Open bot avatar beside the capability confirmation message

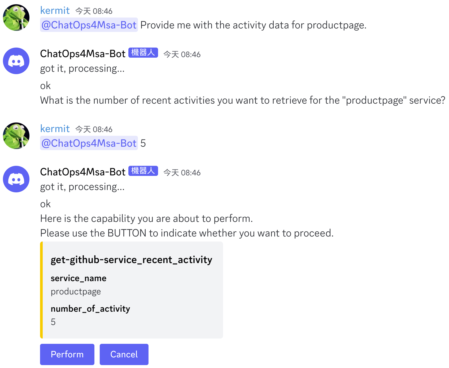16,179
